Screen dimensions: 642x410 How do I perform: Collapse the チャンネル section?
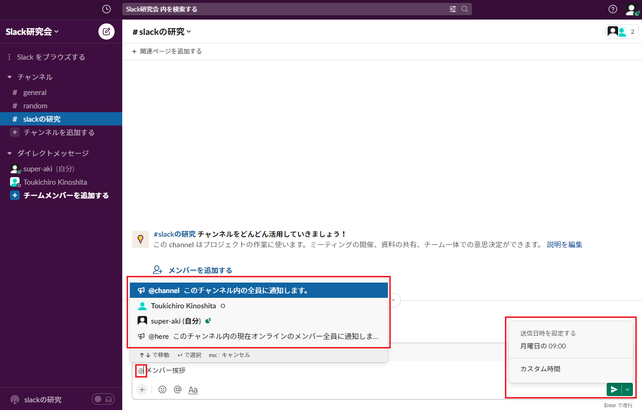click(x=10, y=77)
